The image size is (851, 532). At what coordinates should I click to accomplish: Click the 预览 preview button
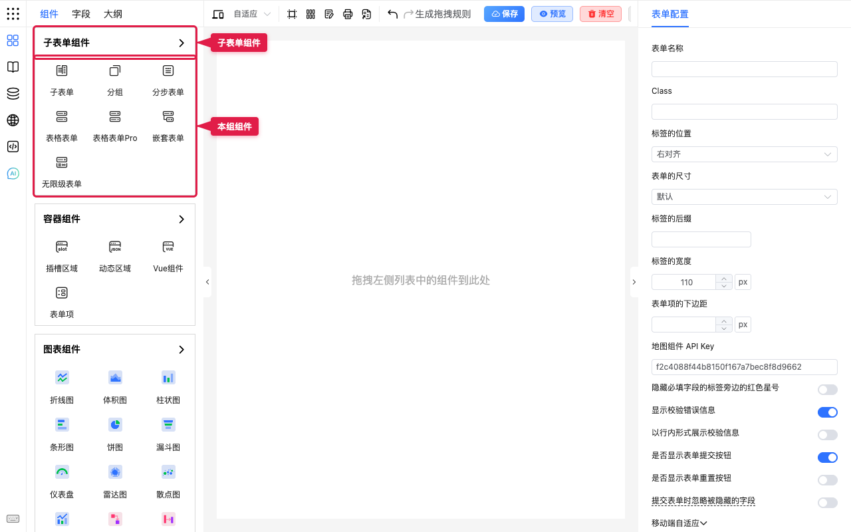click(552, 14)
